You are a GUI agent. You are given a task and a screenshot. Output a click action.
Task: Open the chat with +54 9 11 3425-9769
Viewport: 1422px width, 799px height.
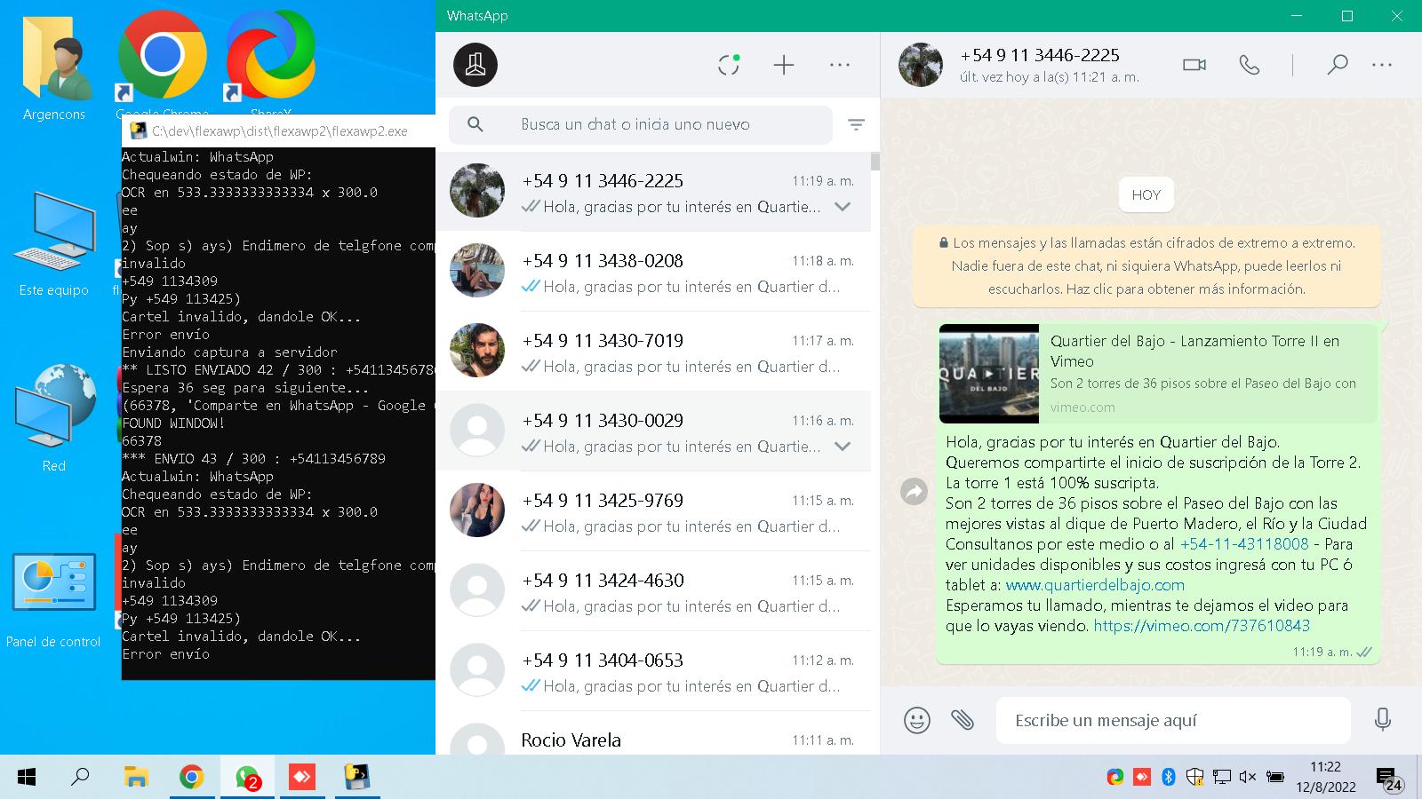coord(653,511)
